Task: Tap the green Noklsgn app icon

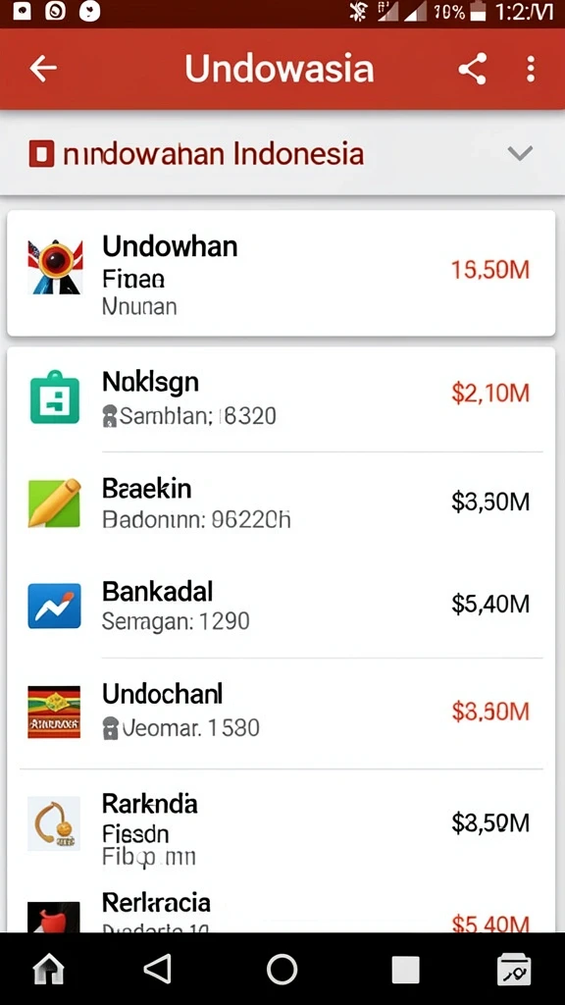Action: (55, 397)
